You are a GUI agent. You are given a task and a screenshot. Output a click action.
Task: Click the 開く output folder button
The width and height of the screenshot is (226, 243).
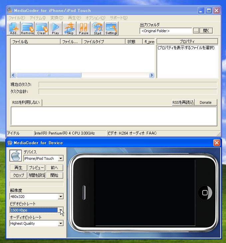click(x=206, y=31)
